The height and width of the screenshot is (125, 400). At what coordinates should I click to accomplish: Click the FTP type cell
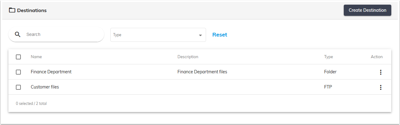tap(328, 87)
